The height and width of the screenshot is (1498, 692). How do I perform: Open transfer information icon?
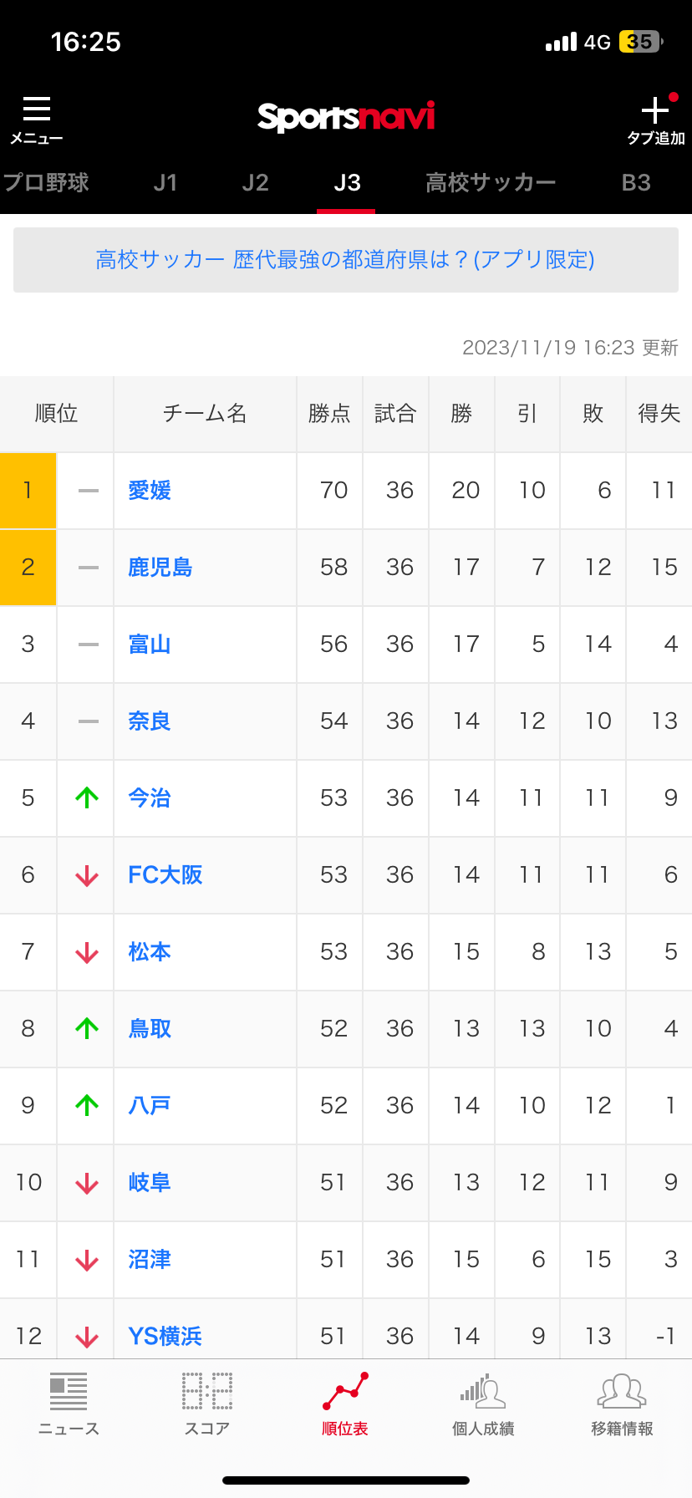622,1394
